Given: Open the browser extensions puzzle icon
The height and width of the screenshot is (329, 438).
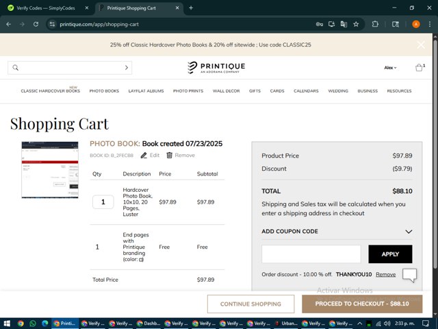Looking at the screenshot, I should 375,25.
